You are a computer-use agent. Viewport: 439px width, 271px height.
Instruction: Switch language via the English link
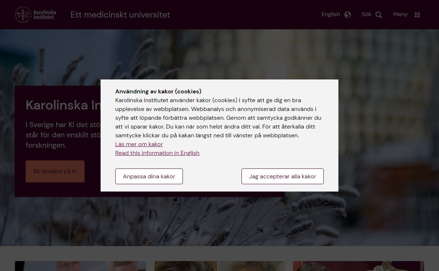coord(331,14)
